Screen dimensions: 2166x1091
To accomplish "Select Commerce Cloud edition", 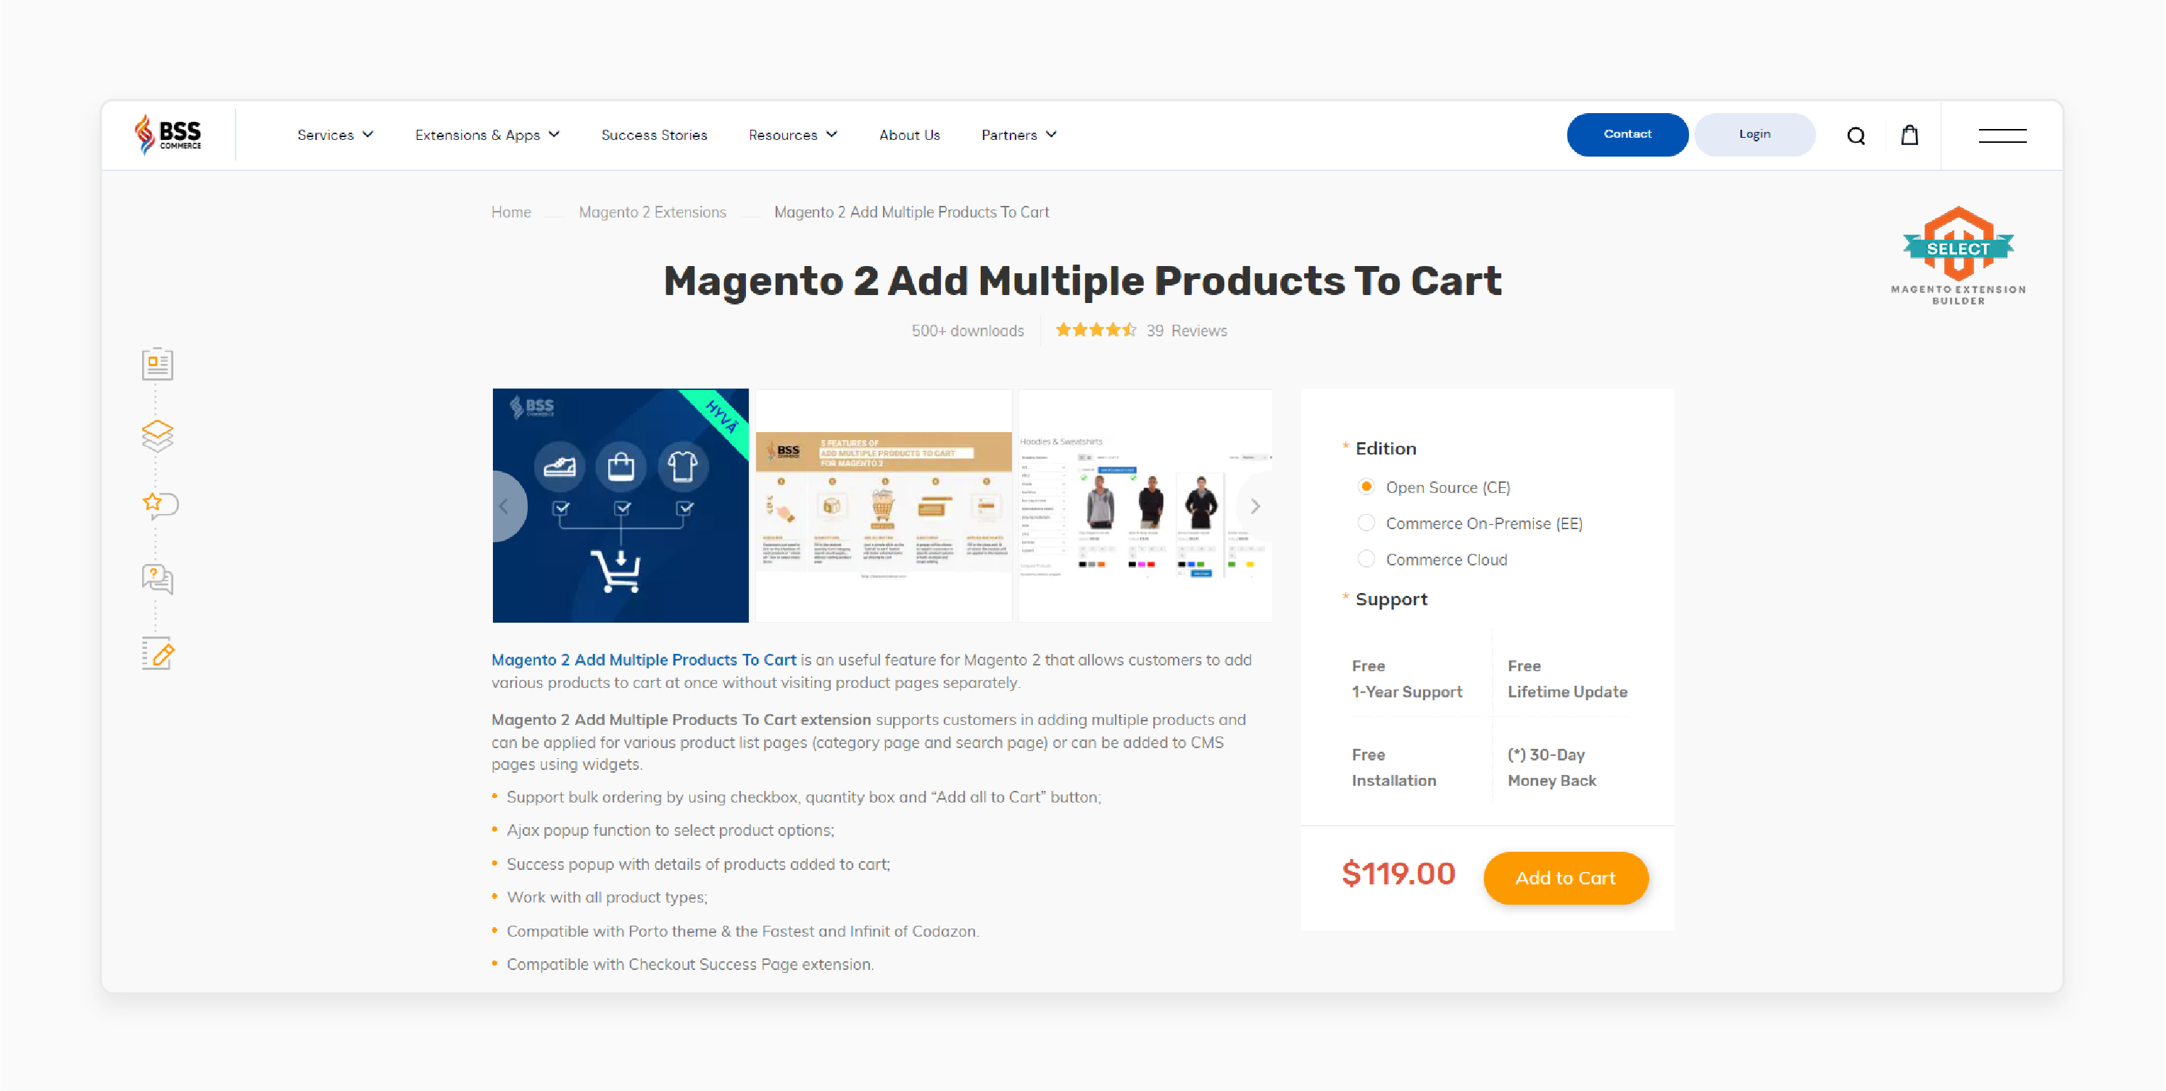I will (1367, 560).
